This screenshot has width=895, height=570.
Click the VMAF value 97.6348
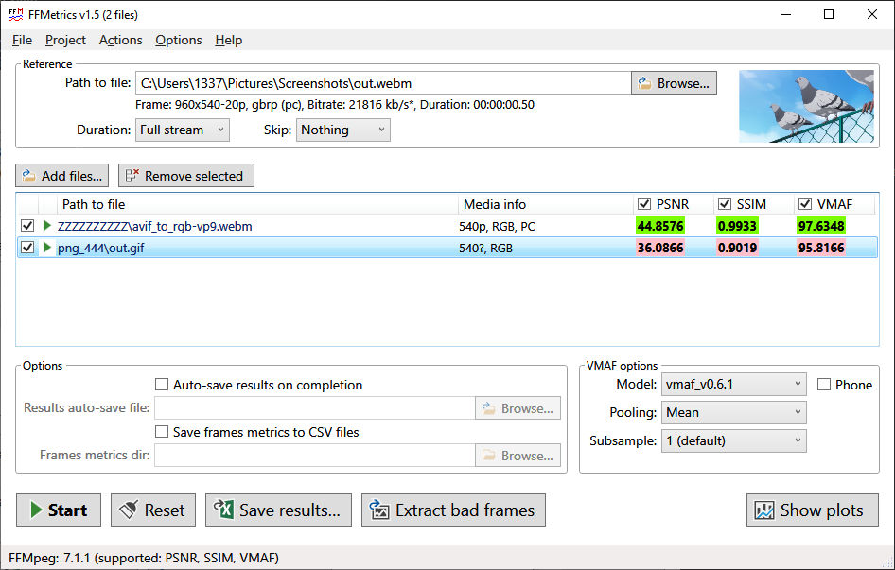(x=821, y=226)
